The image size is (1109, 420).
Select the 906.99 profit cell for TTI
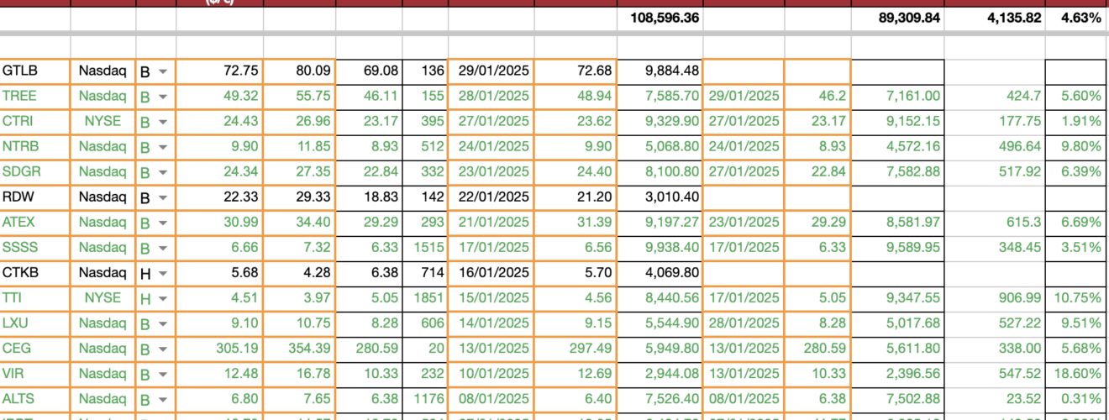pos(995,298)
